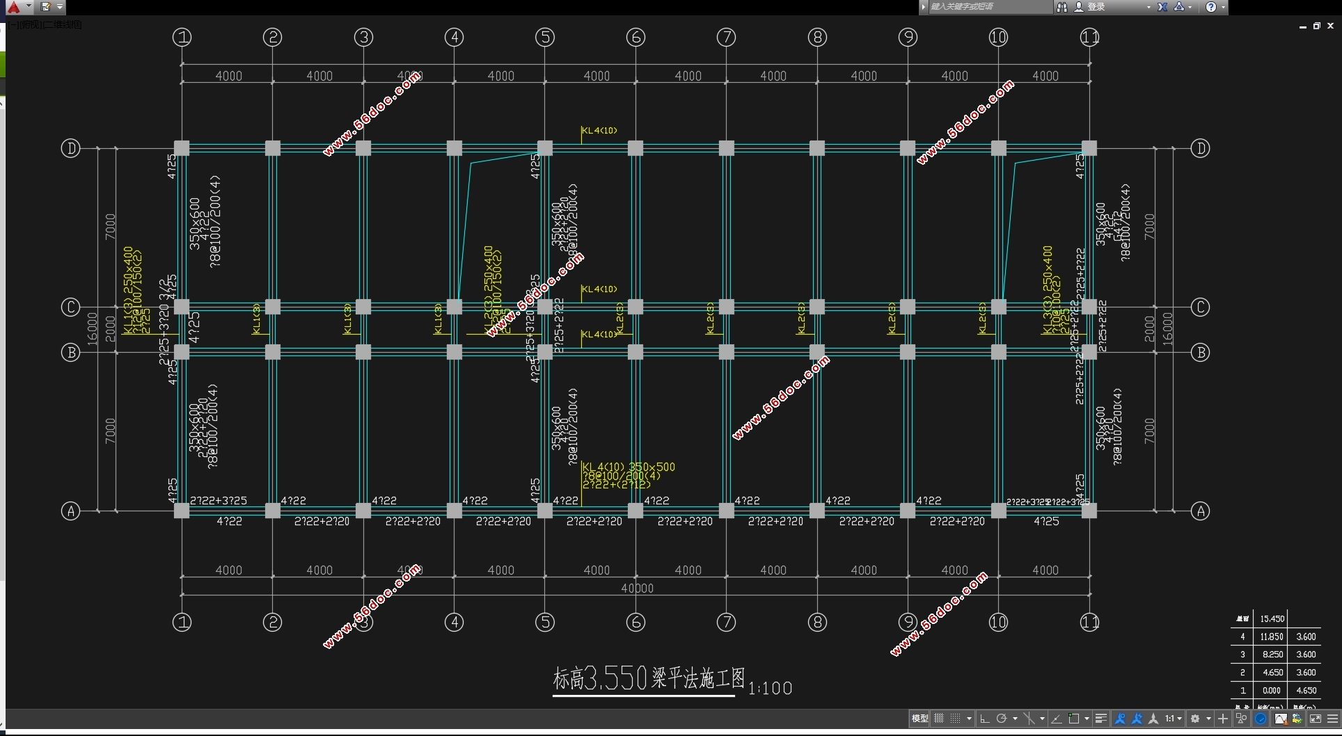Click the help question mark icon

point(1211,7)
